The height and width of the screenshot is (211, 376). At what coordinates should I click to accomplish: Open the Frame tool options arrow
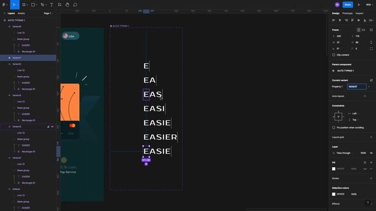[27, 5]
